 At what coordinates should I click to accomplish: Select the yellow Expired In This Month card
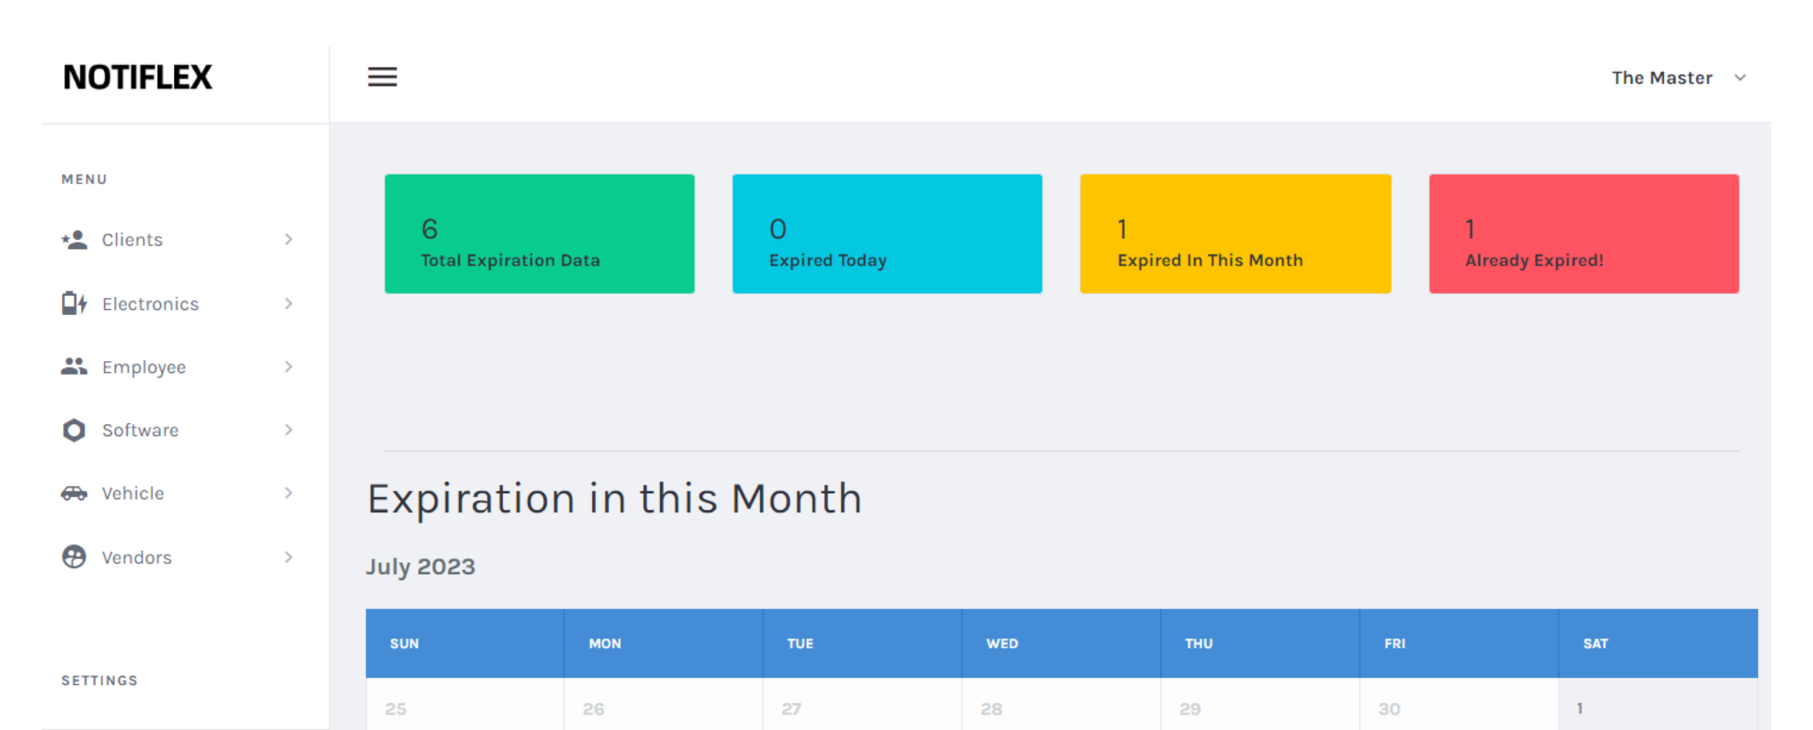1235,234
